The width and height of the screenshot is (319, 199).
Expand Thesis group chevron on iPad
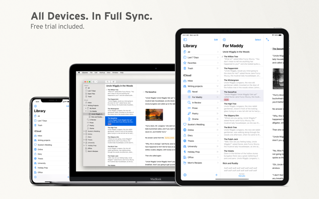[x=217, y=141]
